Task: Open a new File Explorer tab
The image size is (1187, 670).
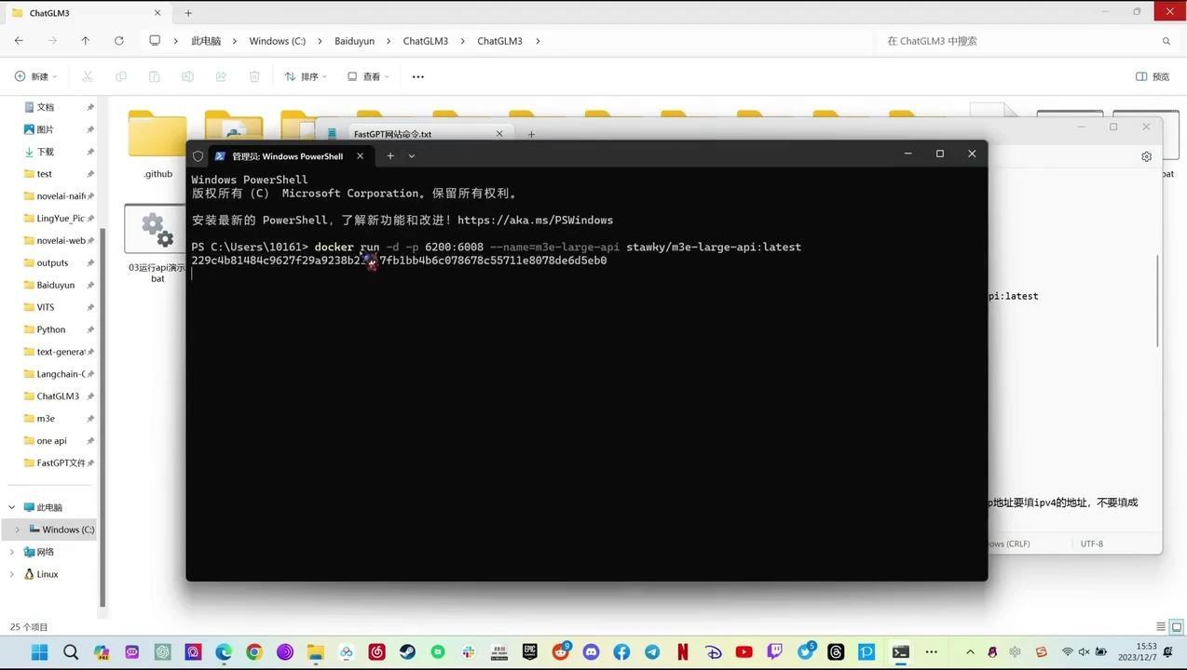Action: [188, 13]
